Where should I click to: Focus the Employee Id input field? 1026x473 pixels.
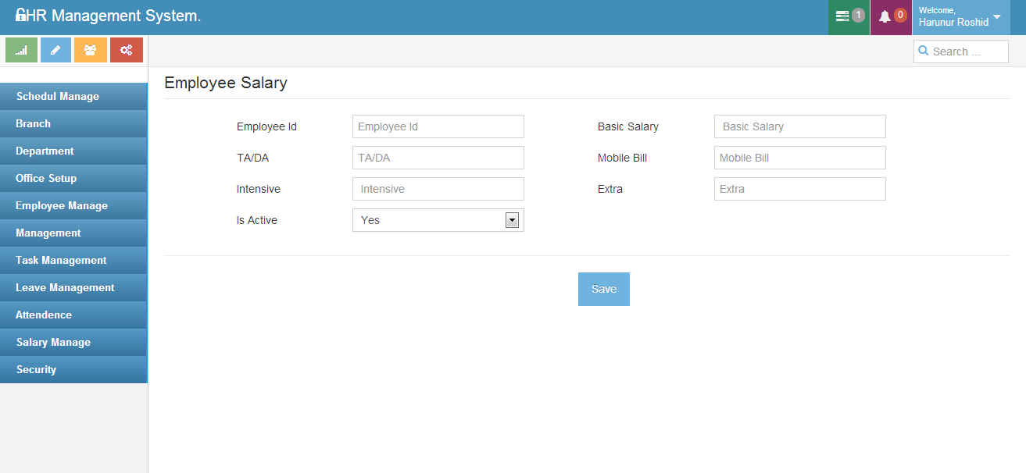tap(438, 126)
